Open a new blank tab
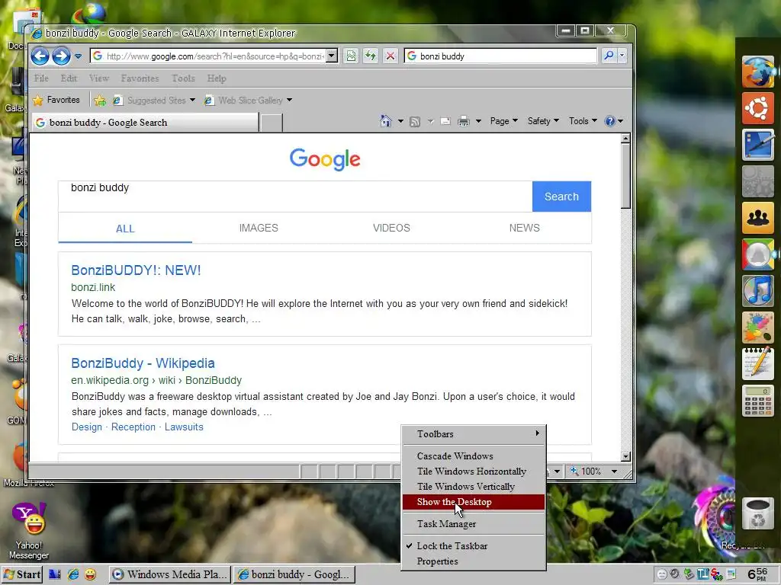This screenshot has width=781, height=585. (x=272, y=123)
